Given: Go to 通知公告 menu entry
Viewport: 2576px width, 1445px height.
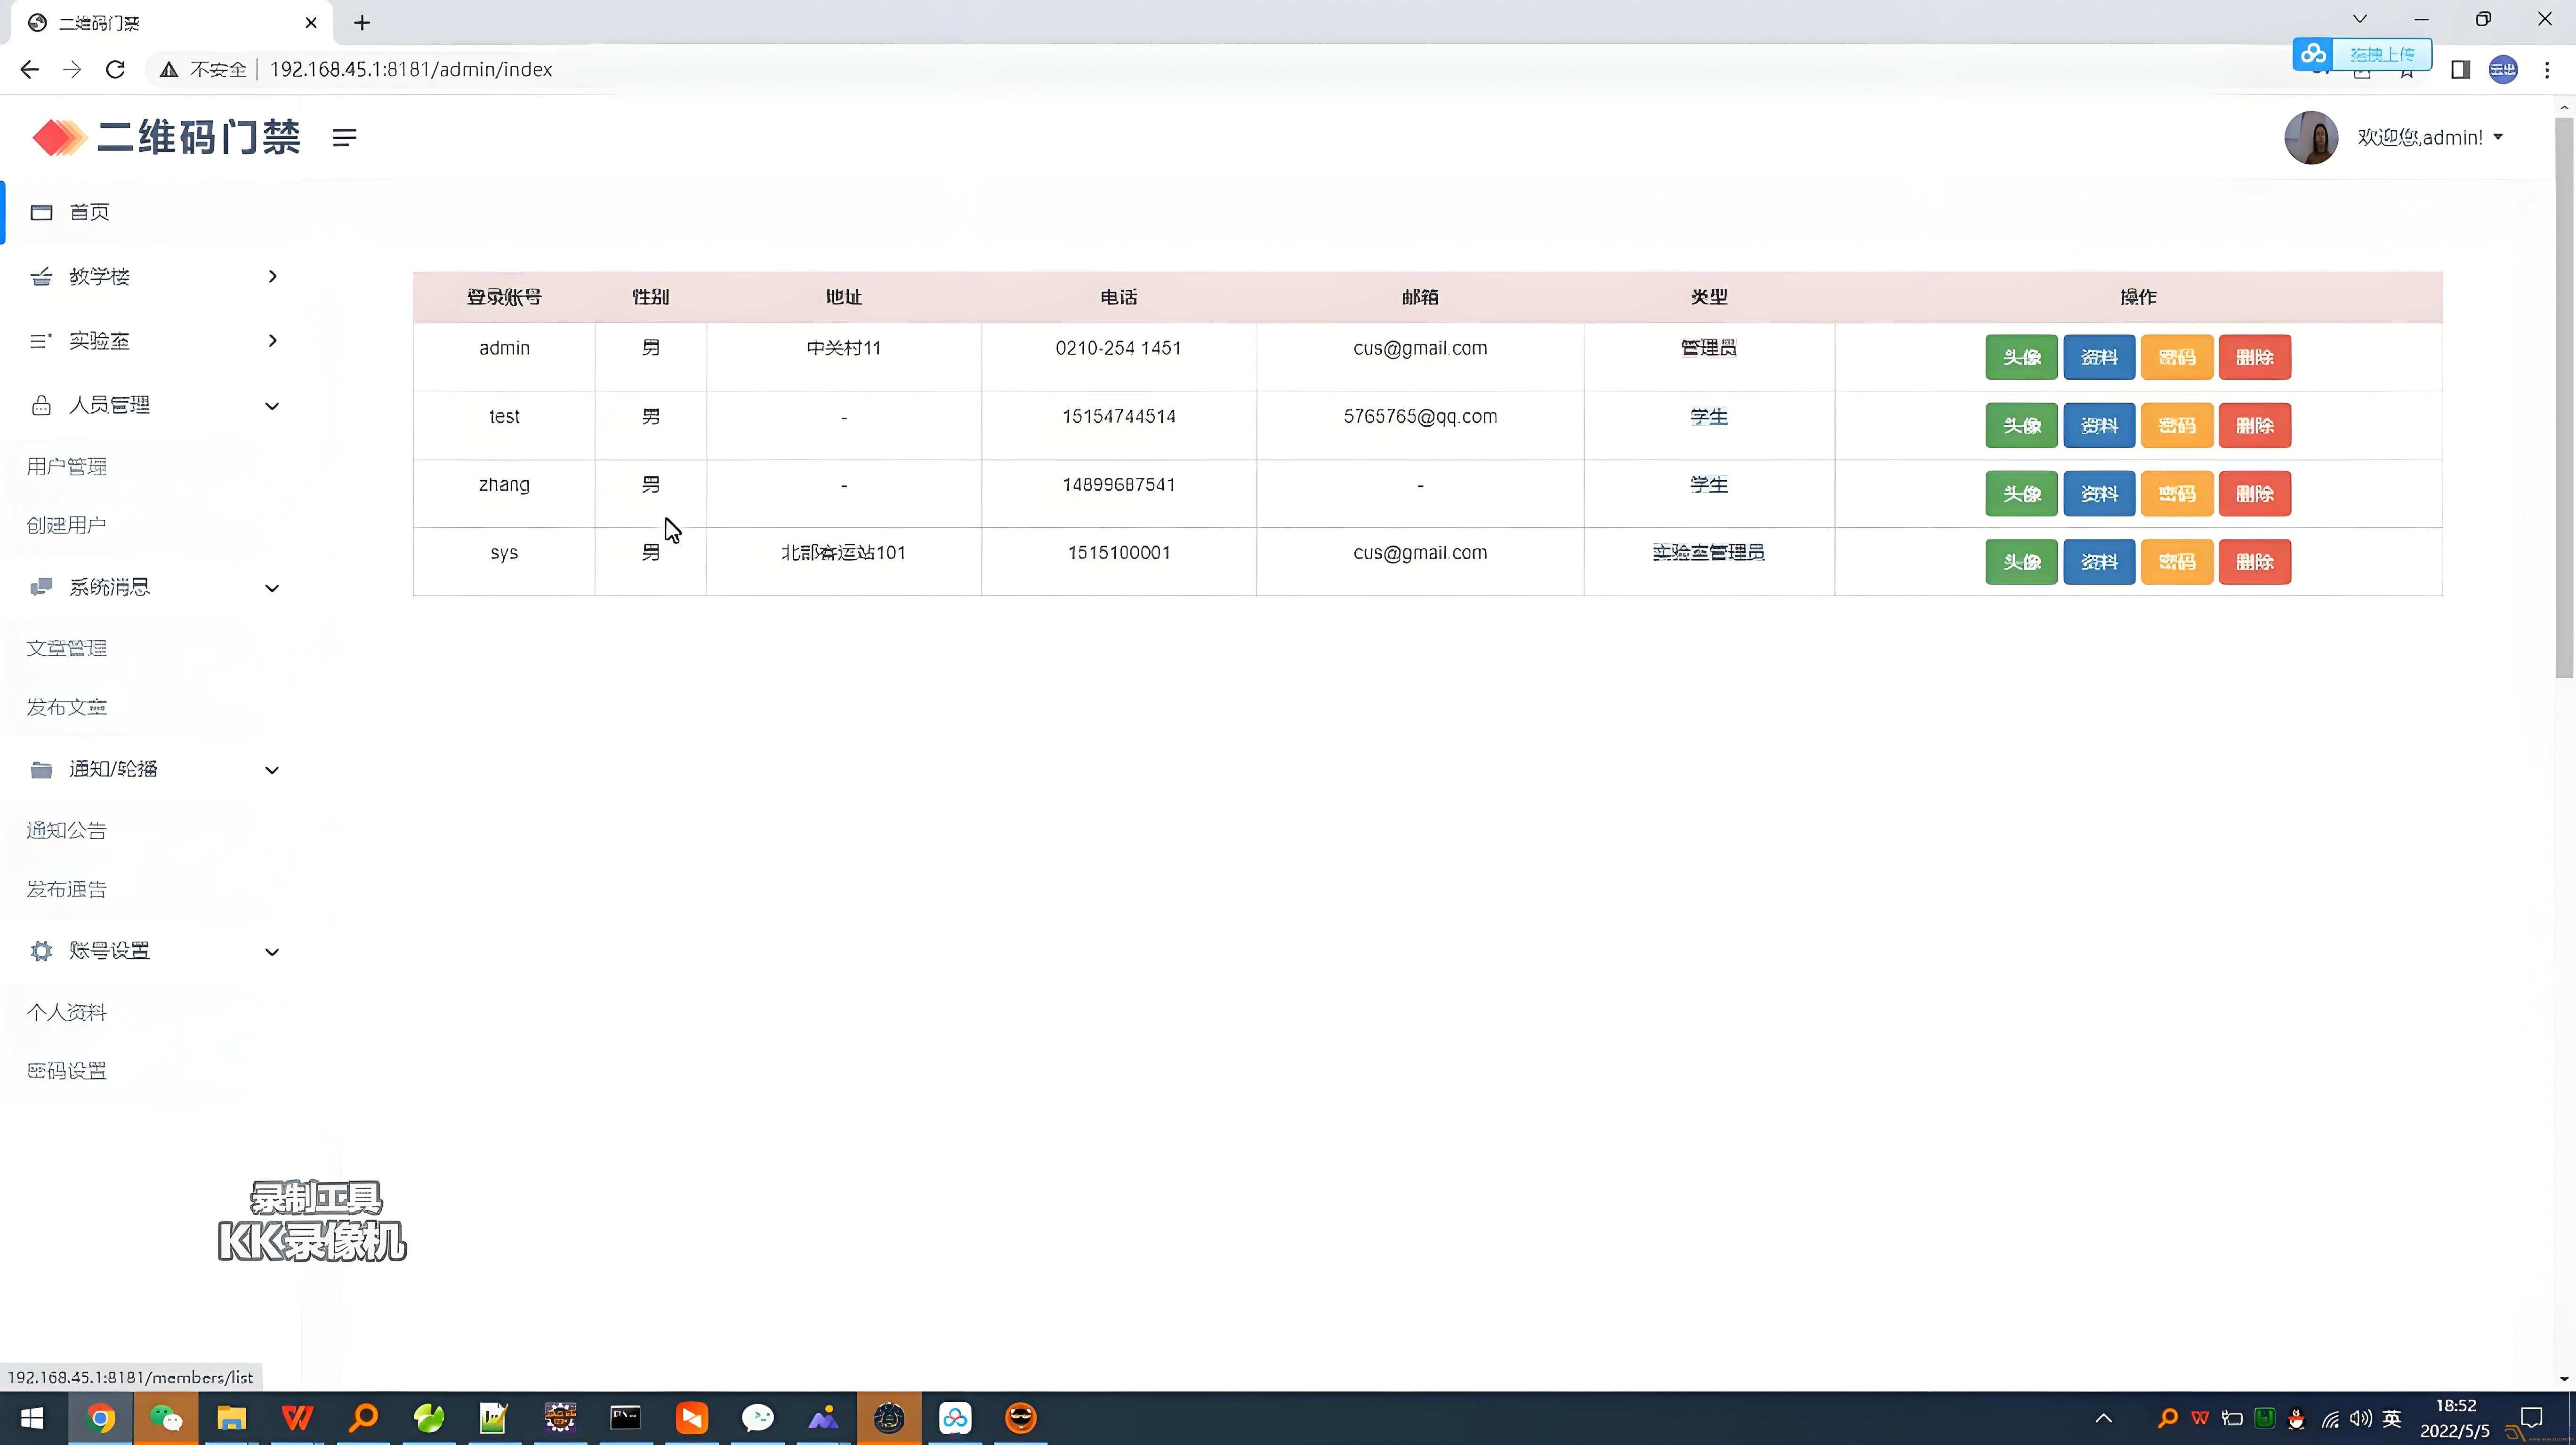Looking at the screenshot, I should click(x=67, y=830).
